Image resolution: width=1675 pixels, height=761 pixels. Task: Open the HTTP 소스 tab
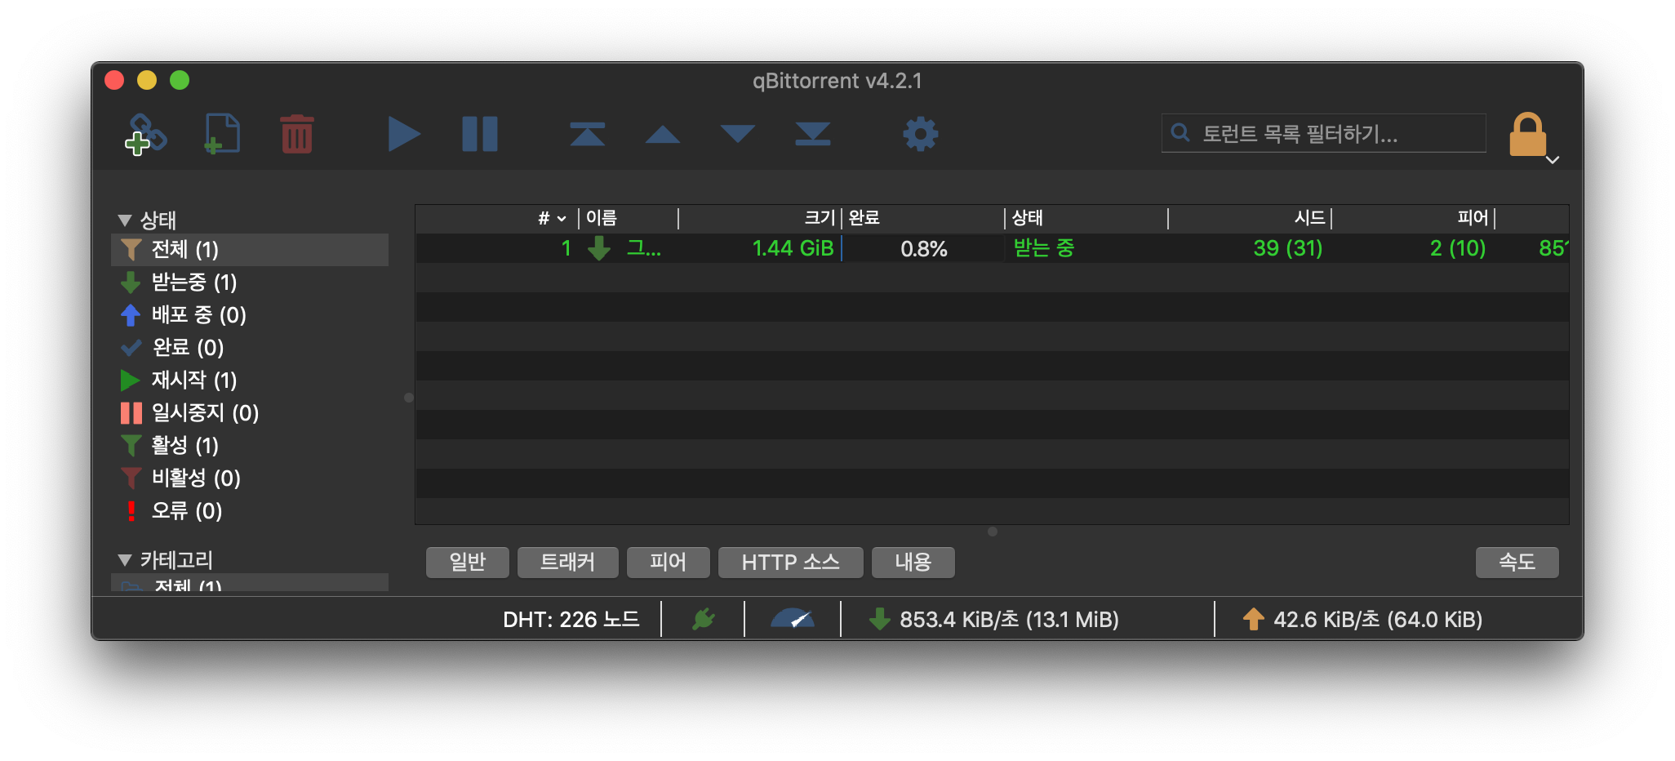coord(791,562)
